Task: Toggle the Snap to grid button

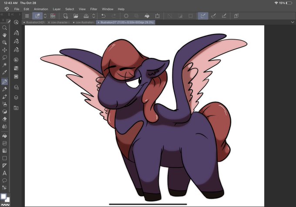Action: [224, 16]
